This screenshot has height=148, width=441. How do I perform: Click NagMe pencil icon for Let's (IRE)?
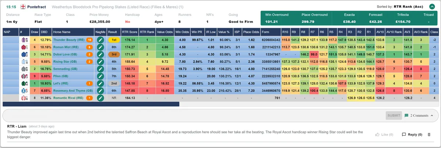[x=100, y=84]
